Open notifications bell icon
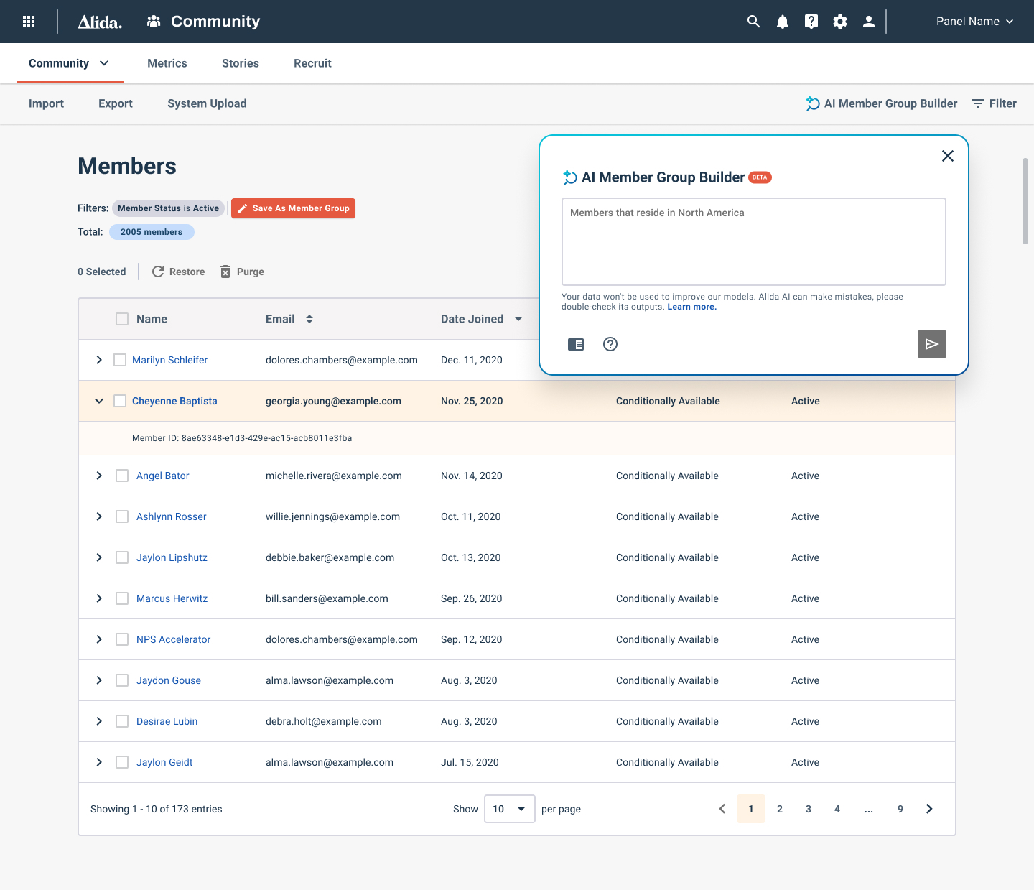 pos(782,22)
